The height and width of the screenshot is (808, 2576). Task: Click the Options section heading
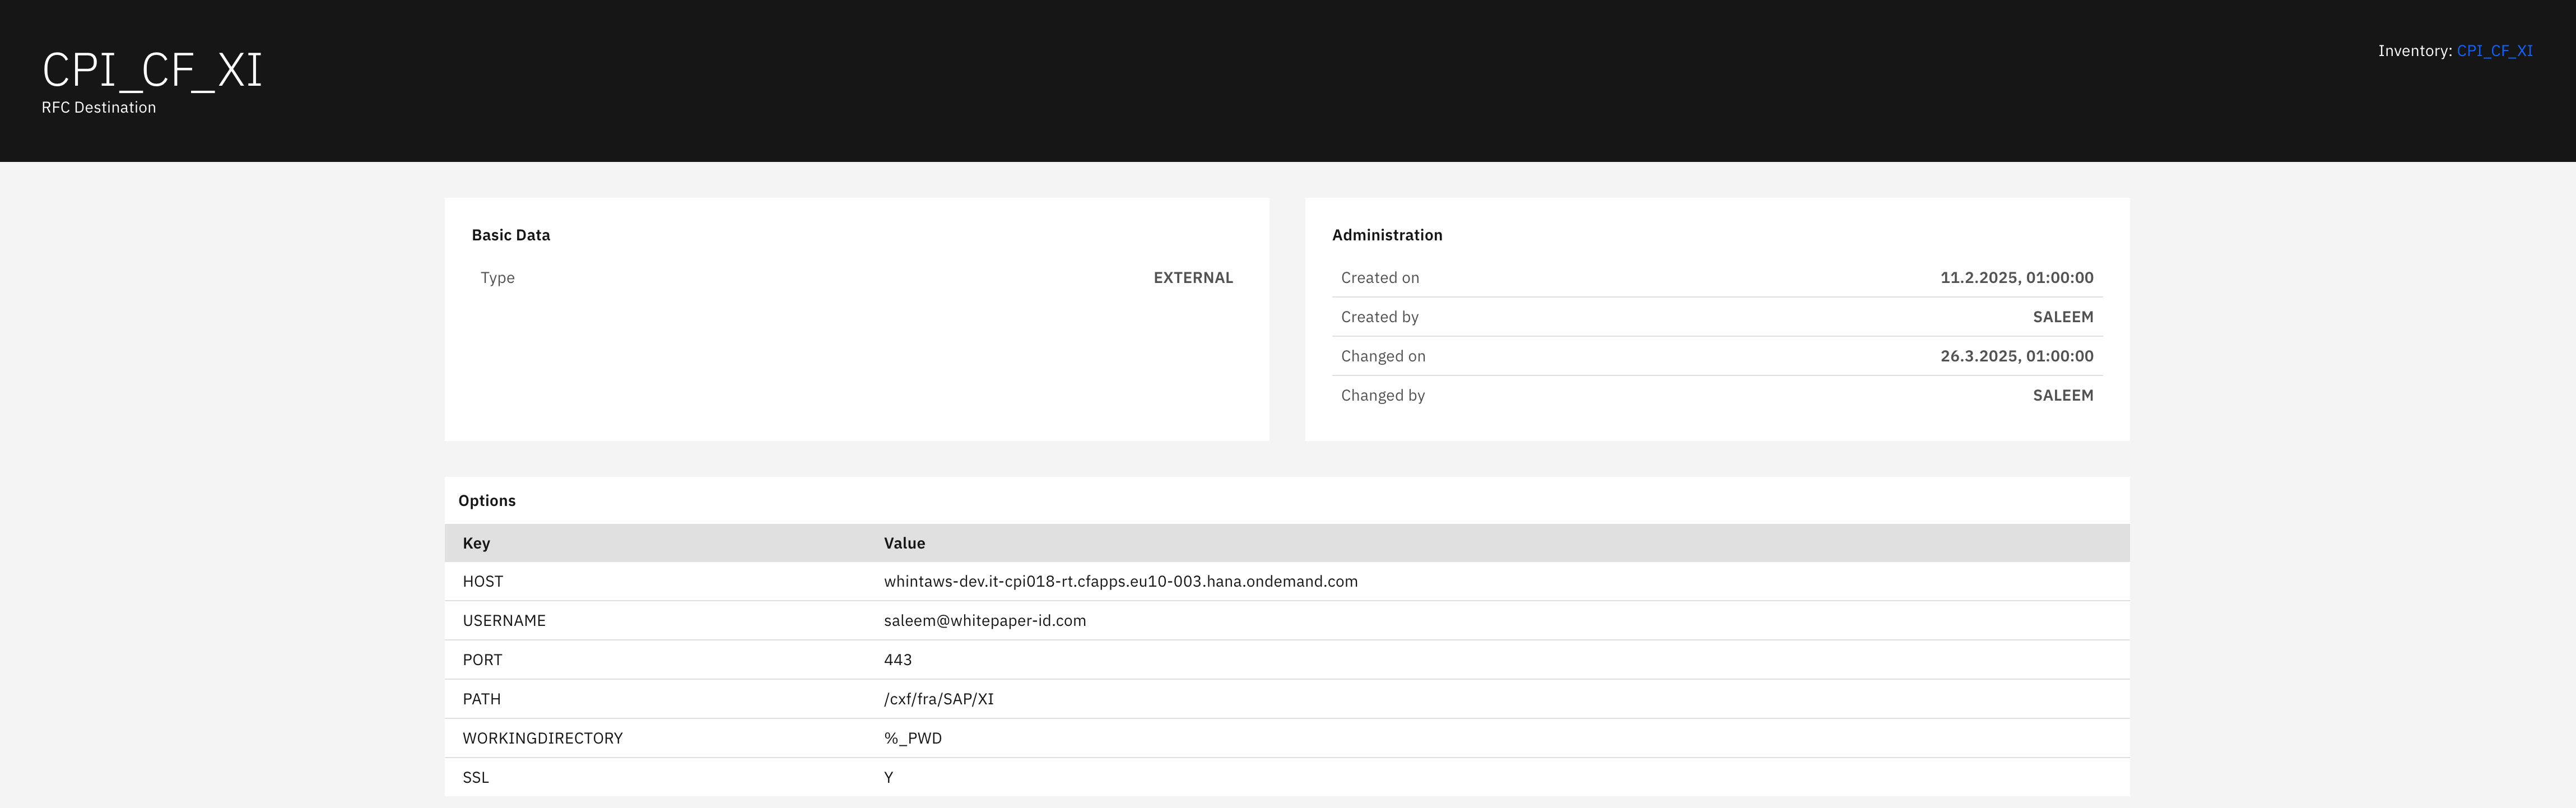pos(487,501)
